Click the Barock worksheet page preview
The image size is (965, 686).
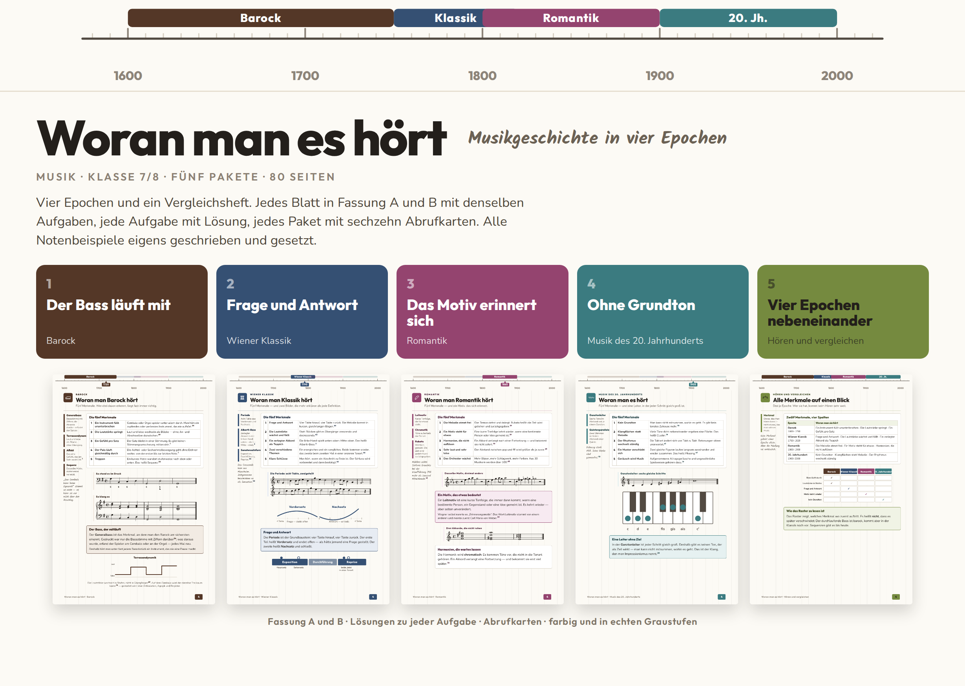click(133, 489)
